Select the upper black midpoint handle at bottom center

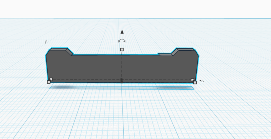[121, 80]
